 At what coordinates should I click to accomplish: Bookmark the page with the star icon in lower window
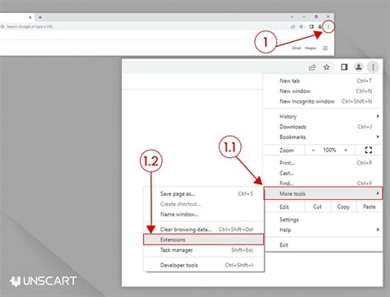coord(327,67)
